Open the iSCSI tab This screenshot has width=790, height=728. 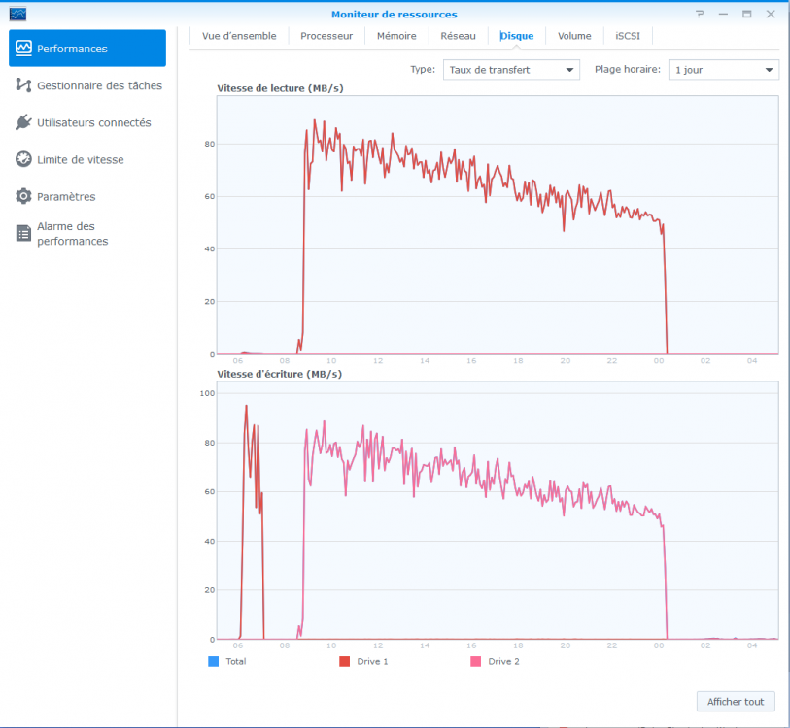click(628, 36)
